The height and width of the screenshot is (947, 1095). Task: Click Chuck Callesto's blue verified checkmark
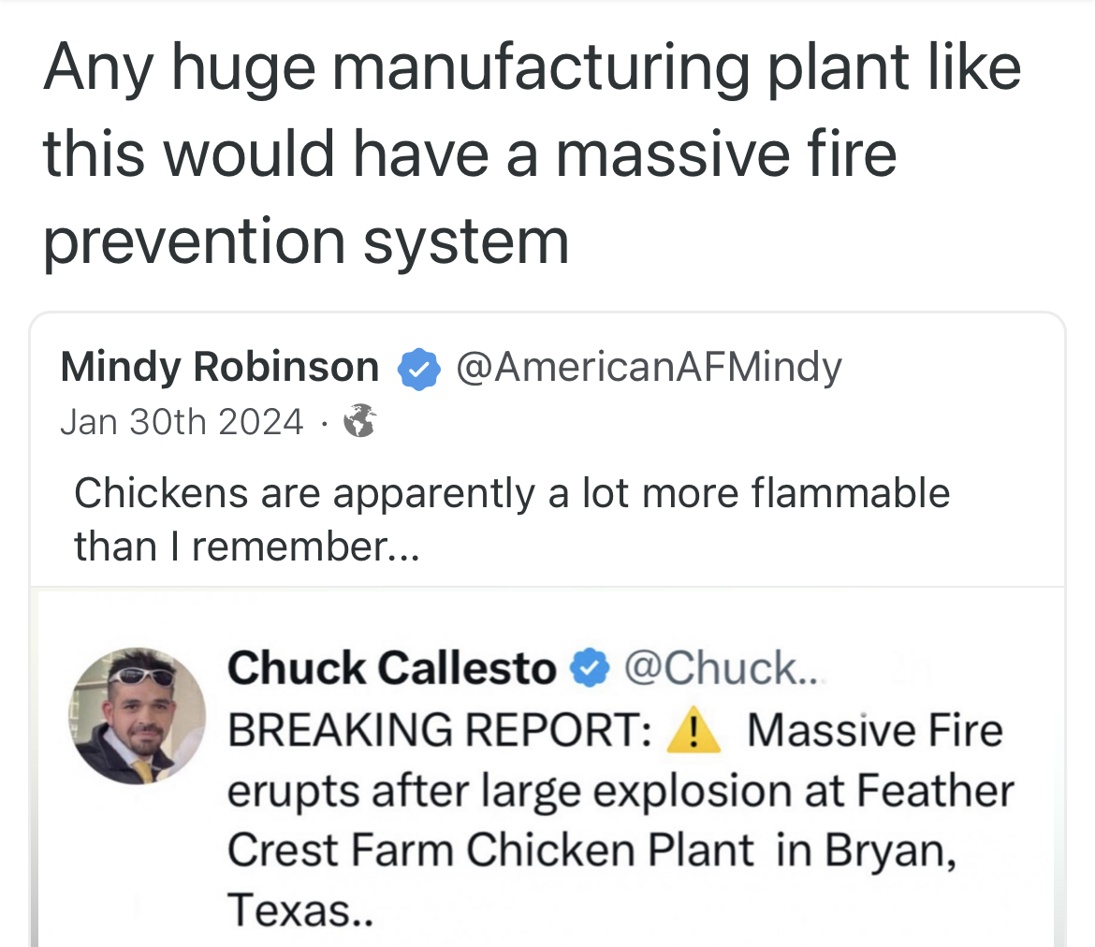point(588,668)
